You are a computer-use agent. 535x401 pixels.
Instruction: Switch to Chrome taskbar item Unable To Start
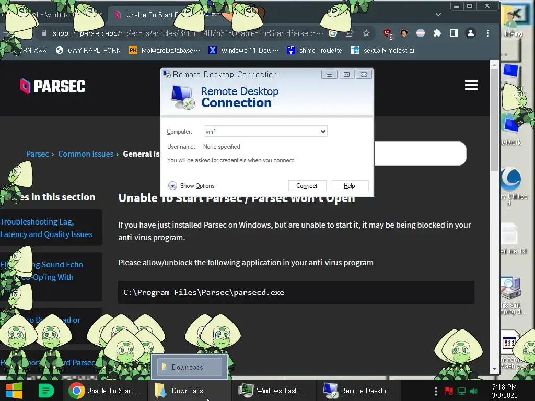pos(106,391)
